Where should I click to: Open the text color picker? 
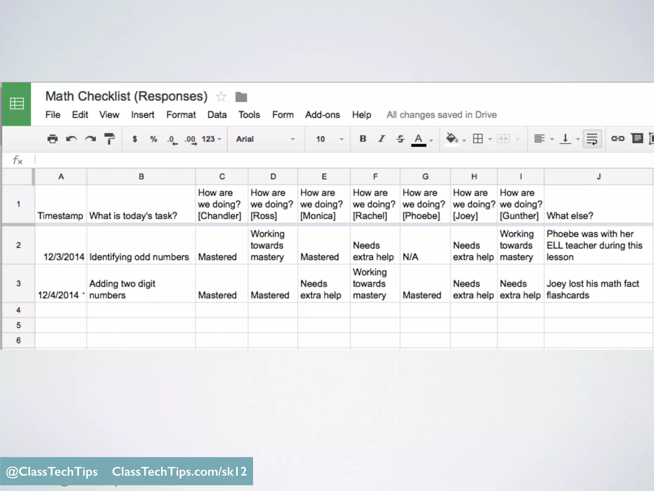pos(419,139)
